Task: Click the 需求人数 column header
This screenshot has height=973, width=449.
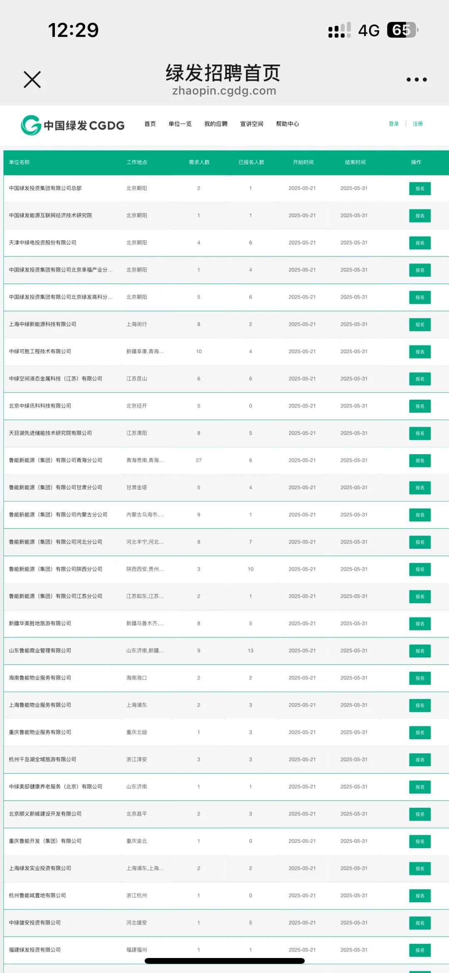Action: tap(199, 162)
